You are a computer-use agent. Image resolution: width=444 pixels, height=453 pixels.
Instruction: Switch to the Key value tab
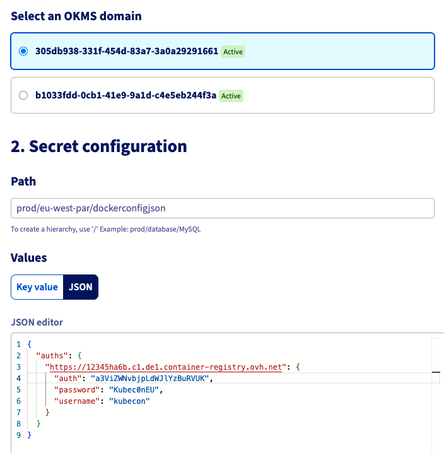[37, 287]
